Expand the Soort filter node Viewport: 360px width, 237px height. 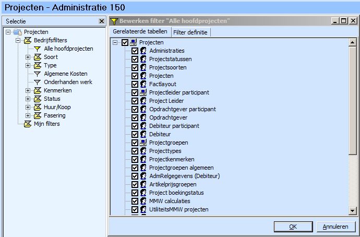(28, 57)
